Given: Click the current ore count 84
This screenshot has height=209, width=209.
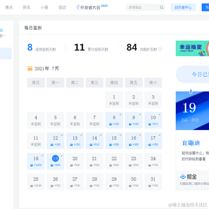Looking at the screenshot, I should pos(132,47).
